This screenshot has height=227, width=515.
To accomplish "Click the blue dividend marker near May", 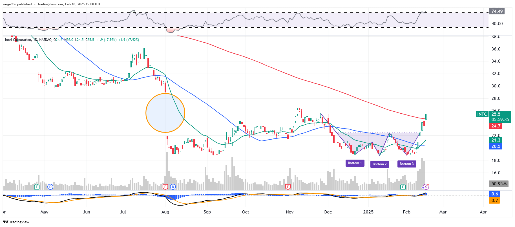I will pos(50,187).
